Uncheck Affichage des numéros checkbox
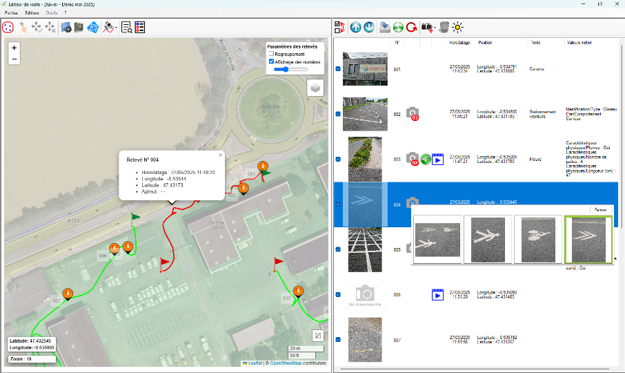The height and width of the screenshot is (373, 625). [x=271, y=61]
